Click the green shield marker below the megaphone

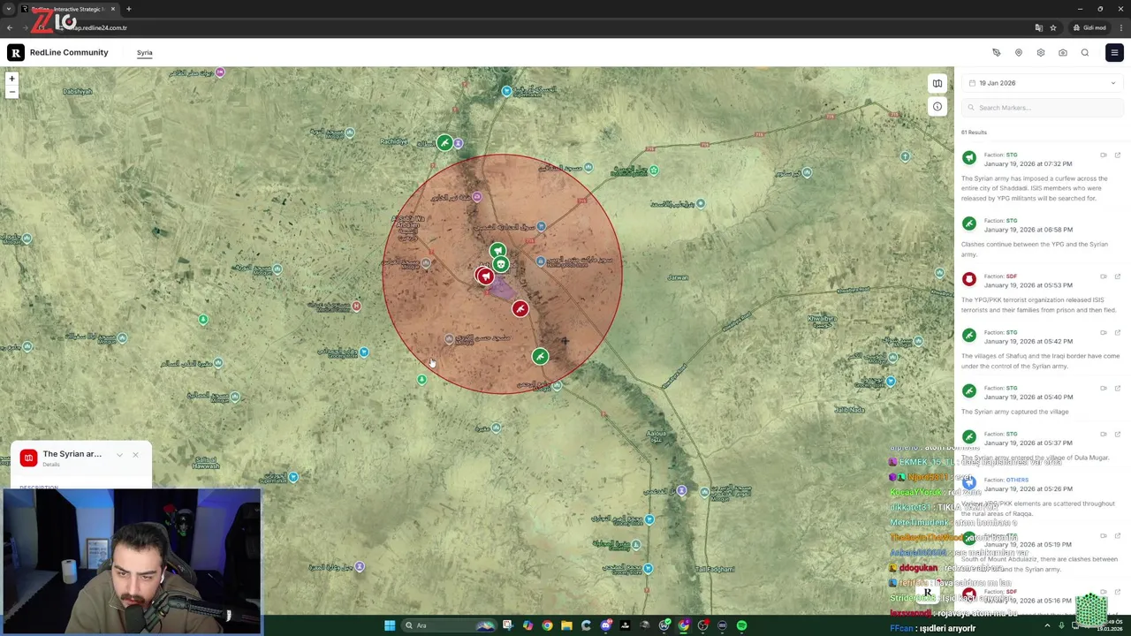(501, 265)
